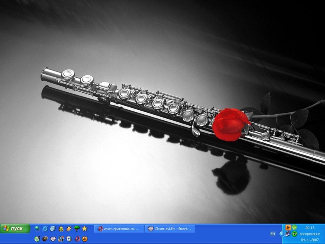Click the CD disc quick launch icon
325x244 pixels.
pyautogui.click(x=37, y=239)
